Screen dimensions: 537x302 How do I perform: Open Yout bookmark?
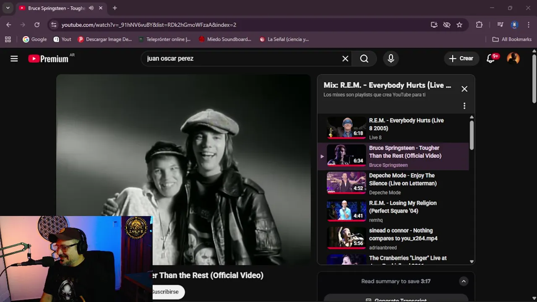coord(62,39)
